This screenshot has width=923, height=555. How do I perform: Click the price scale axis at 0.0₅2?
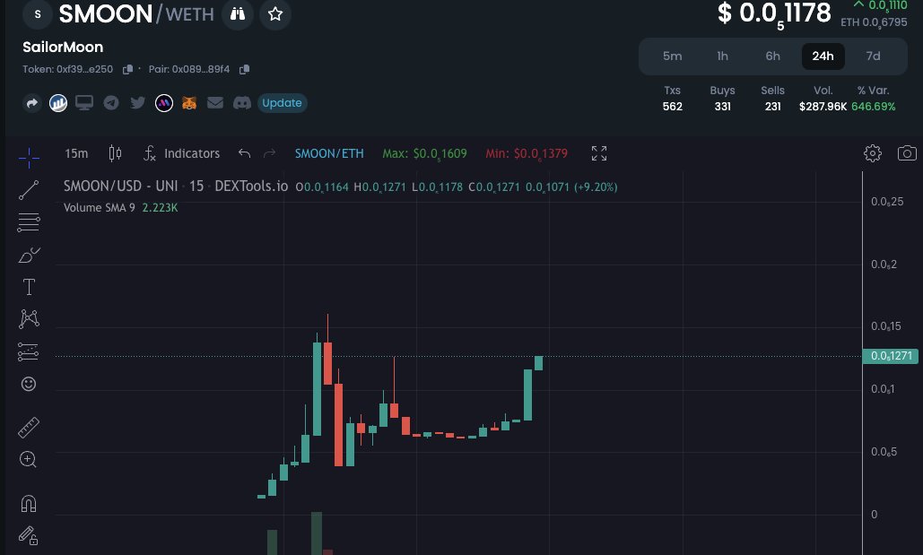click(884, 264)
